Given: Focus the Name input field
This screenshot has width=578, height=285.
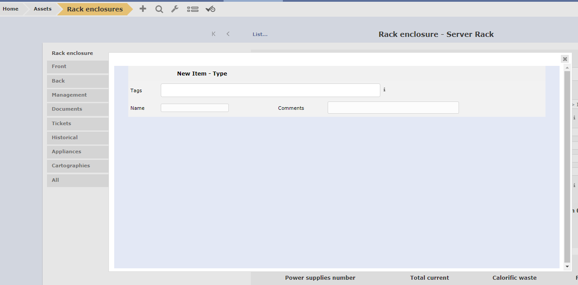Looking at the screenshot, I should (195, 108).
